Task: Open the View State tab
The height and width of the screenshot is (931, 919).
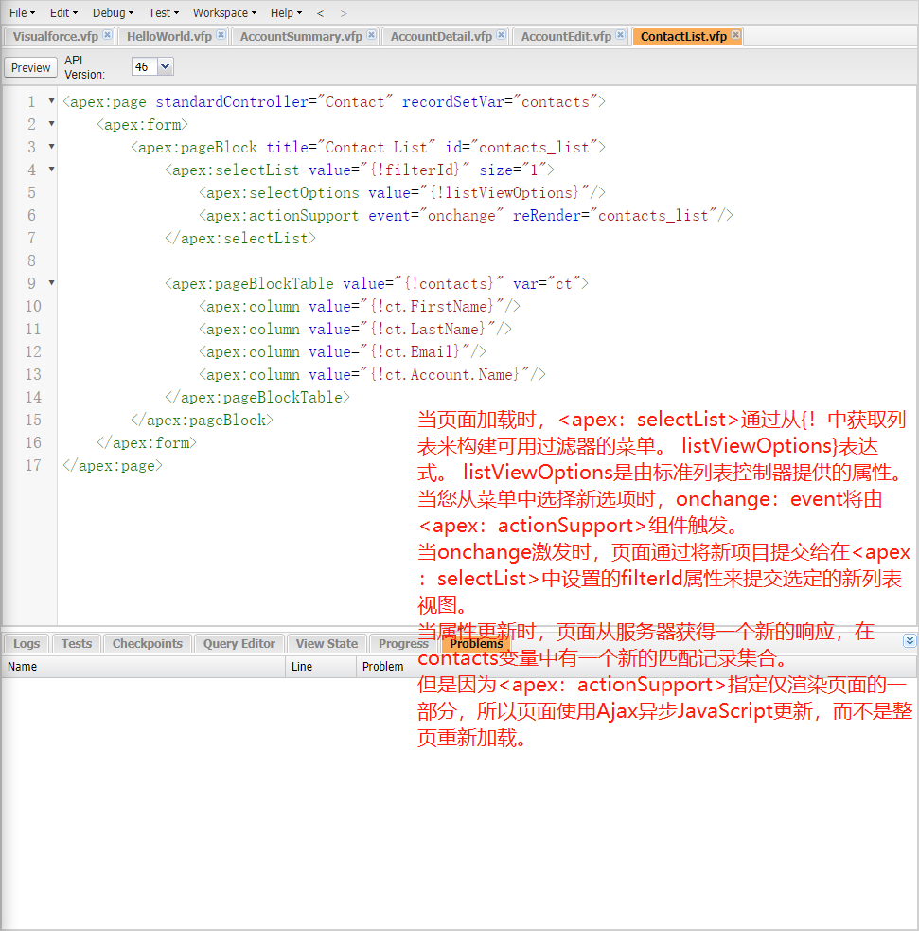Action: click(327, 644)
